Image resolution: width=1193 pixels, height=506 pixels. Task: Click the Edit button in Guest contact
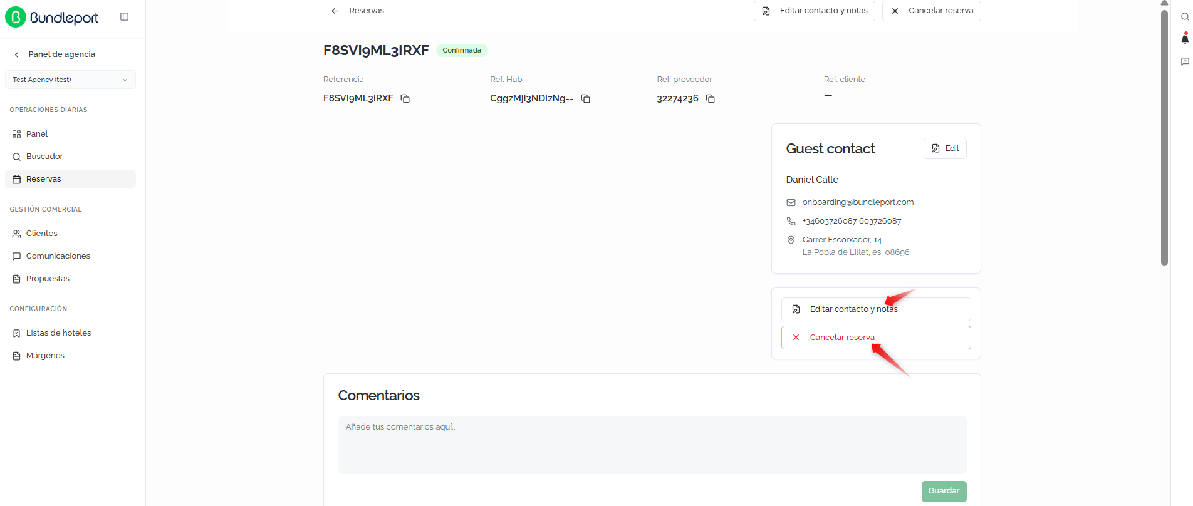pyautogui.click(x=945, y=148)
